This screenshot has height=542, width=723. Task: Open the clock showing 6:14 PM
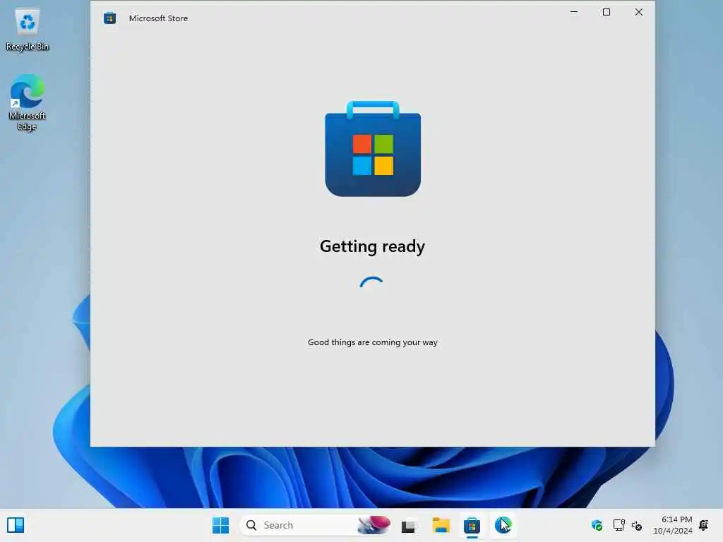(x=673, y=525)
